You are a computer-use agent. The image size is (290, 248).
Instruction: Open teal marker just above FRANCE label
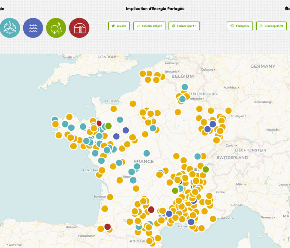(147, 153)
